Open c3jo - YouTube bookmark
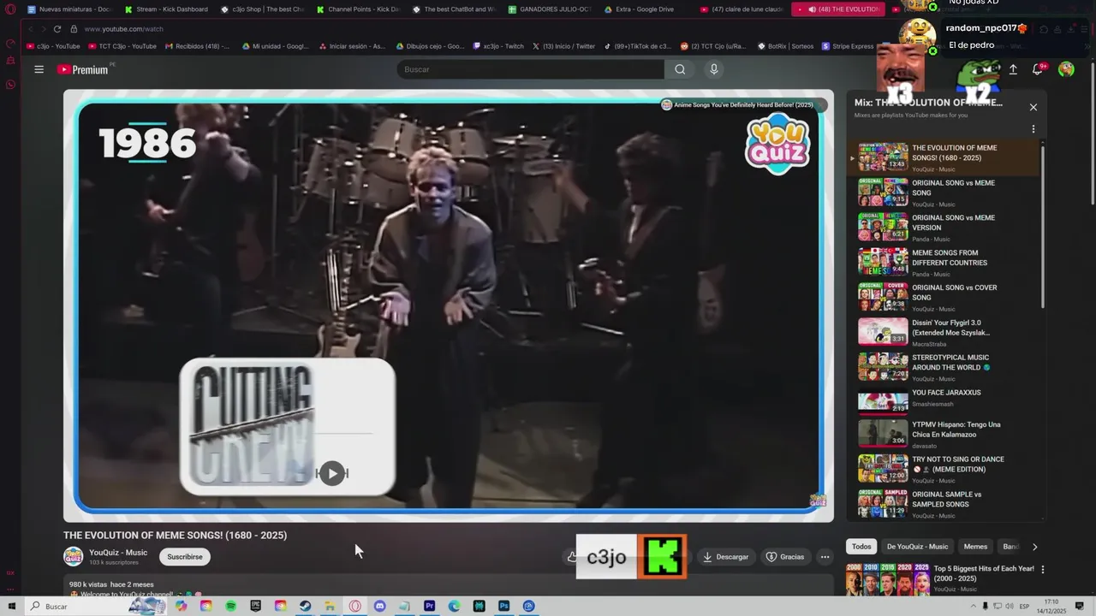The height and width of the screenshot is (616, 1096). tap(53, 46)
